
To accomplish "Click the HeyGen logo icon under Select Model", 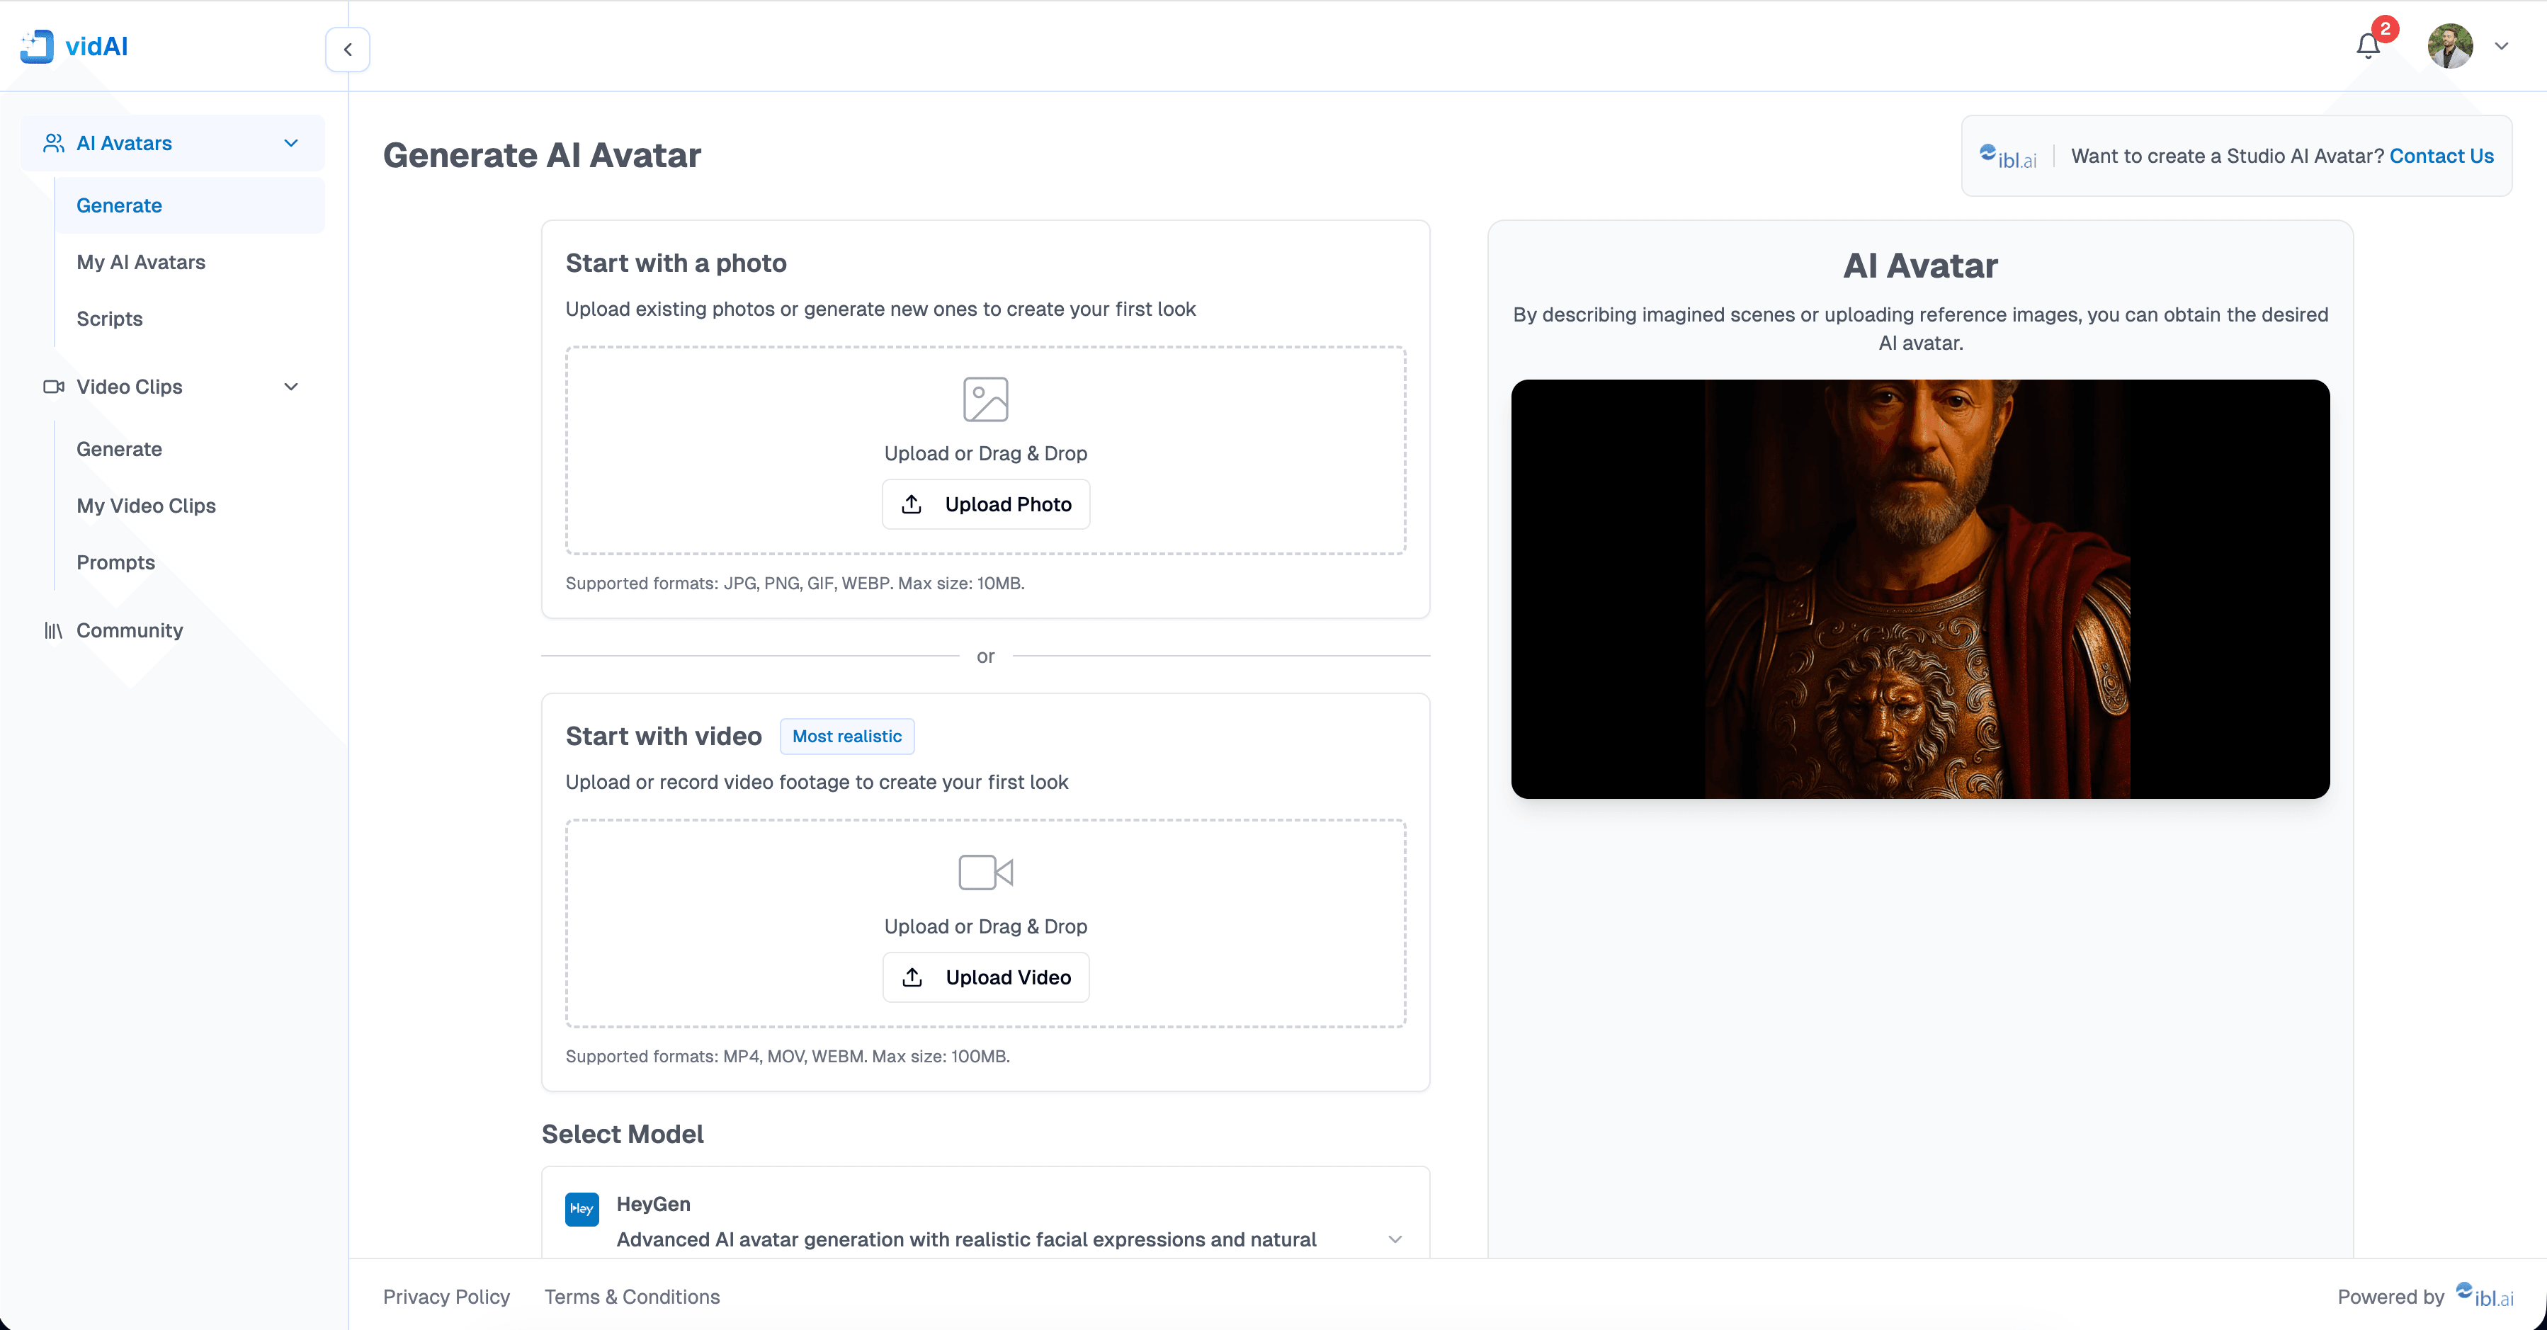I will (582, 1208).
